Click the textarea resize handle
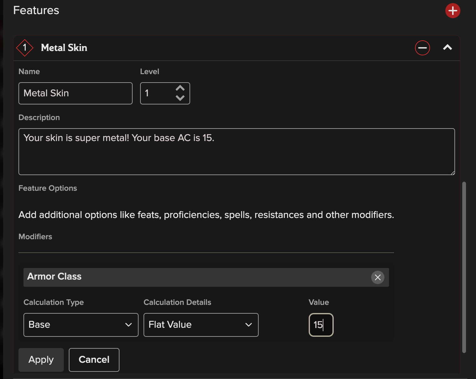Screen dimensions: 476x379 click(453, 172)
